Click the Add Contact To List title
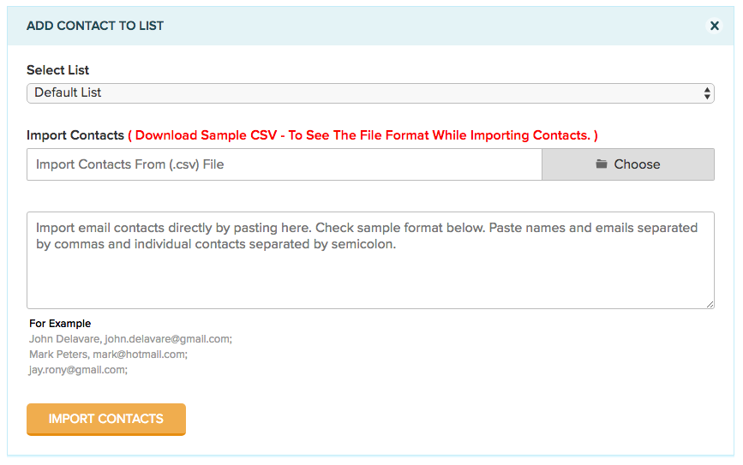The image size is (743, 465). (x=95, y=26)
